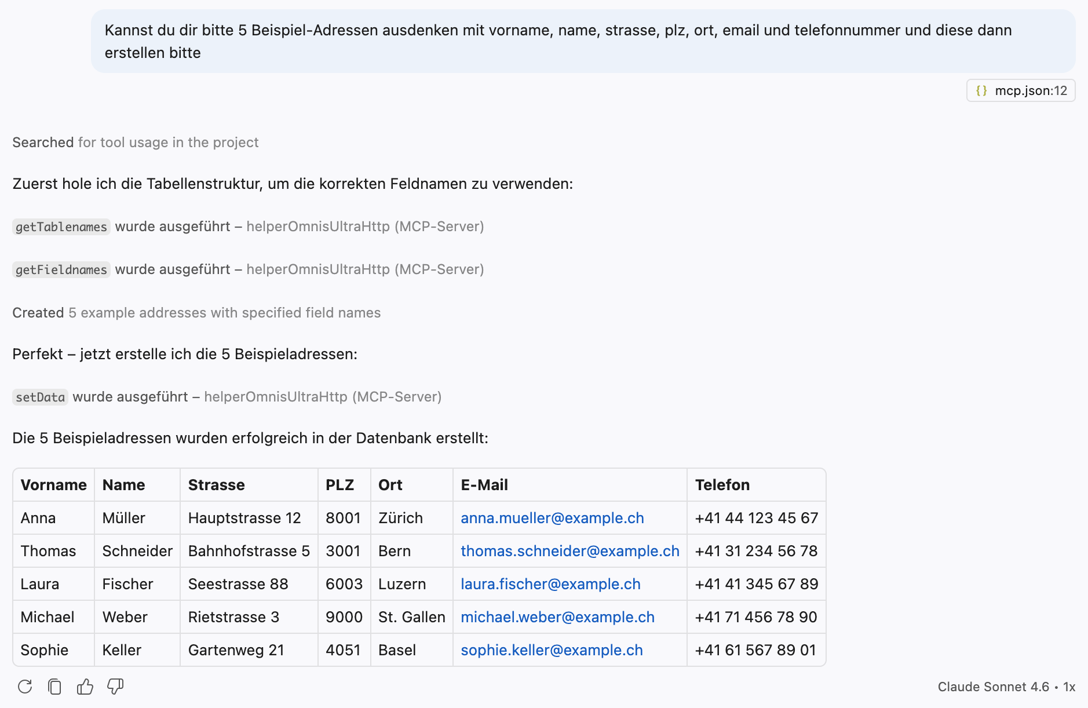The width and height of the screenshot is (1088, 708).
Task: Copy the response with the copy icon
Action: click(55, 687)
